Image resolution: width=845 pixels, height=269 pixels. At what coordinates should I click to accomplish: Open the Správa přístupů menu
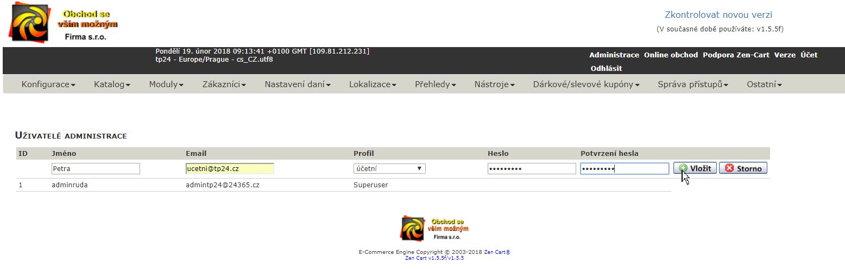[692, 84]
